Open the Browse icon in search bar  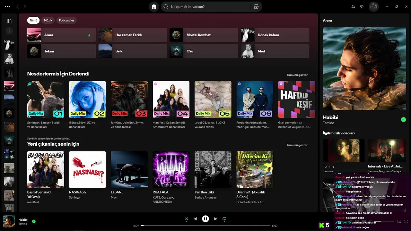[256, 7]
